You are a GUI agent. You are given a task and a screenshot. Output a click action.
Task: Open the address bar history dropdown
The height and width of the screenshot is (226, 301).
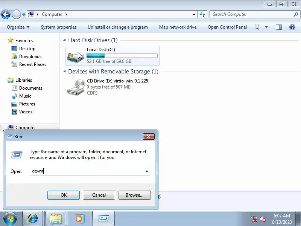click(x=194, y=14)
